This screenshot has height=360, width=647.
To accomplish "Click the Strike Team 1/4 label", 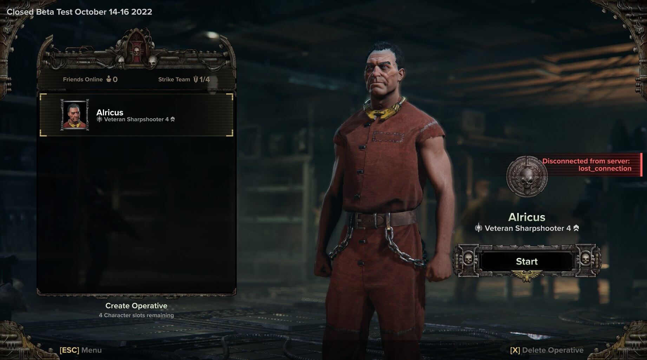I will pos(184,79).
